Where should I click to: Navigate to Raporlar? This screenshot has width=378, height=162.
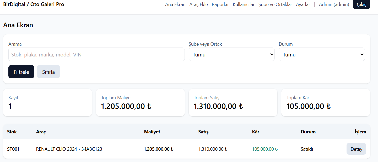(220, 4)
